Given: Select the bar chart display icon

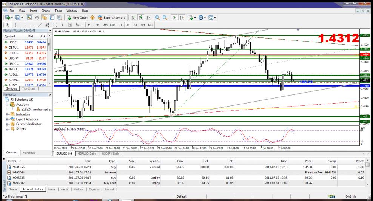Looking at the screenshot, I should tap(133, 18).
